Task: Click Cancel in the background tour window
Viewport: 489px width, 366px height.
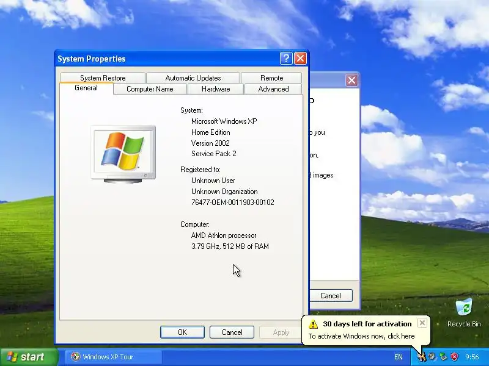Action: [x=331, y=296]
